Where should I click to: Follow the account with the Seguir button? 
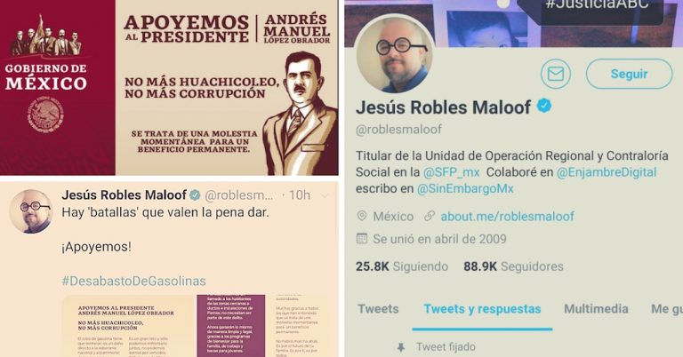pyautogui.click(x=629, y=74)
